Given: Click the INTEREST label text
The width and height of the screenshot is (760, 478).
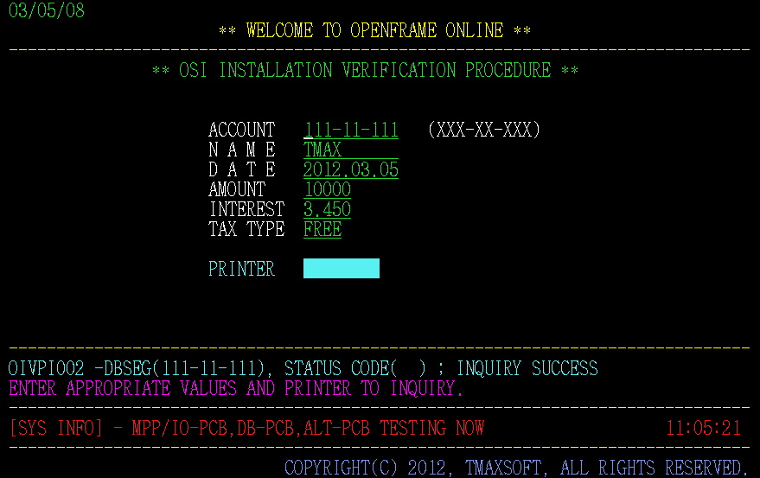Looking at the screenshot, I should (x=246, y=210).
